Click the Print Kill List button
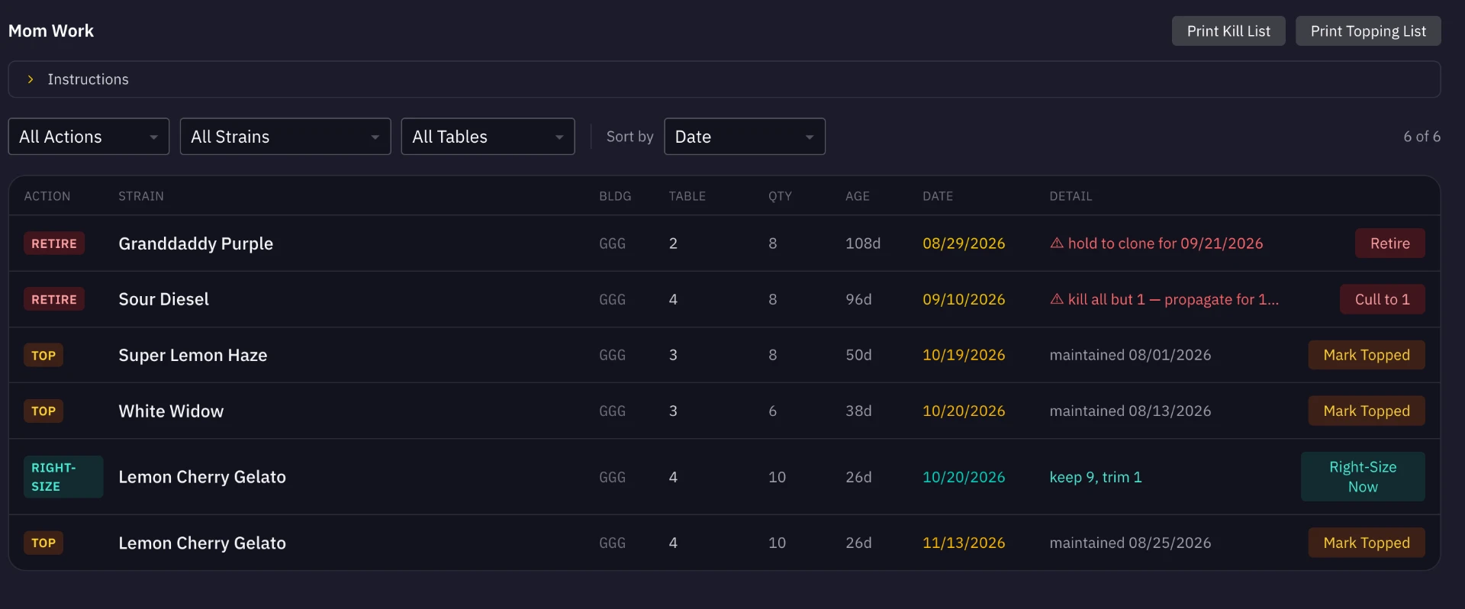Screen dimensions: 1465x609 (x=1228, y=31)
